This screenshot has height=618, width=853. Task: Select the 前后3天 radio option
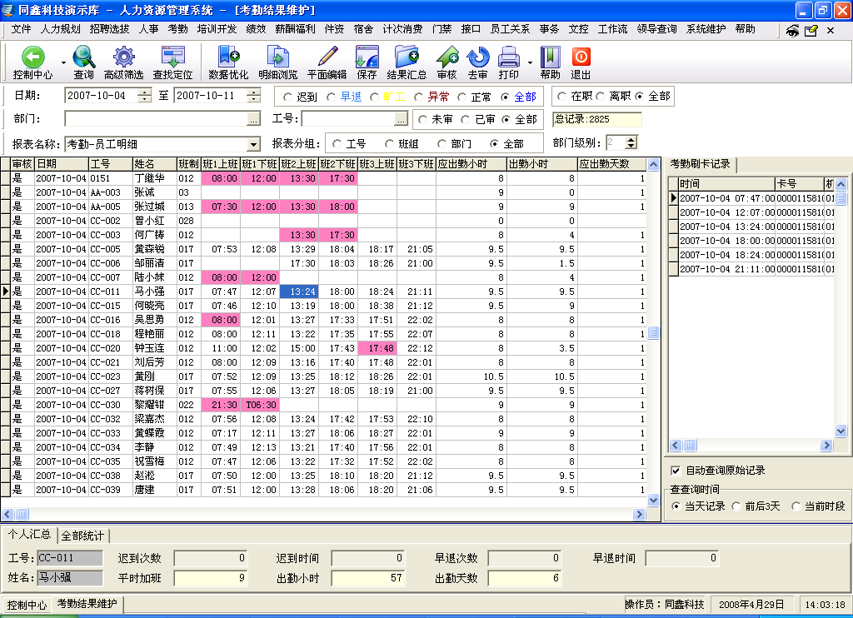point(736,506)
